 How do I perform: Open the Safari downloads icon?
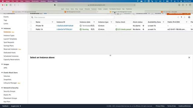[x=179, y=5]
